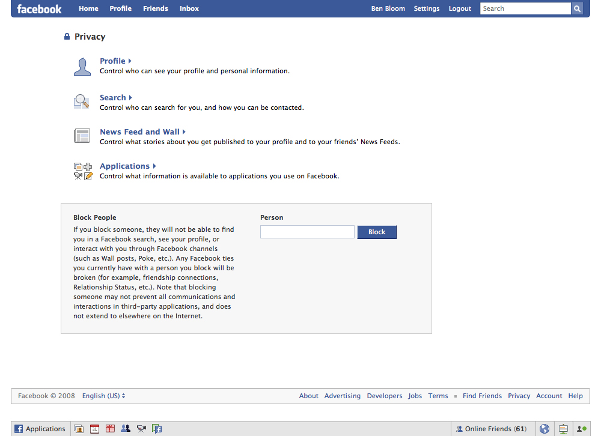The height and width of the screenshot is (436, 601).
Task: Click the presentation board icon in bottom bar
Action: pos(563,429)
